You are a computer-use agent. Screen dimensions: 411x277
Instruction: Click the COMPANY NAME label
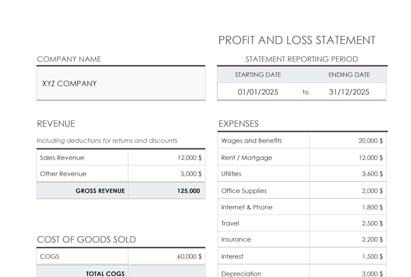[69, 59]
